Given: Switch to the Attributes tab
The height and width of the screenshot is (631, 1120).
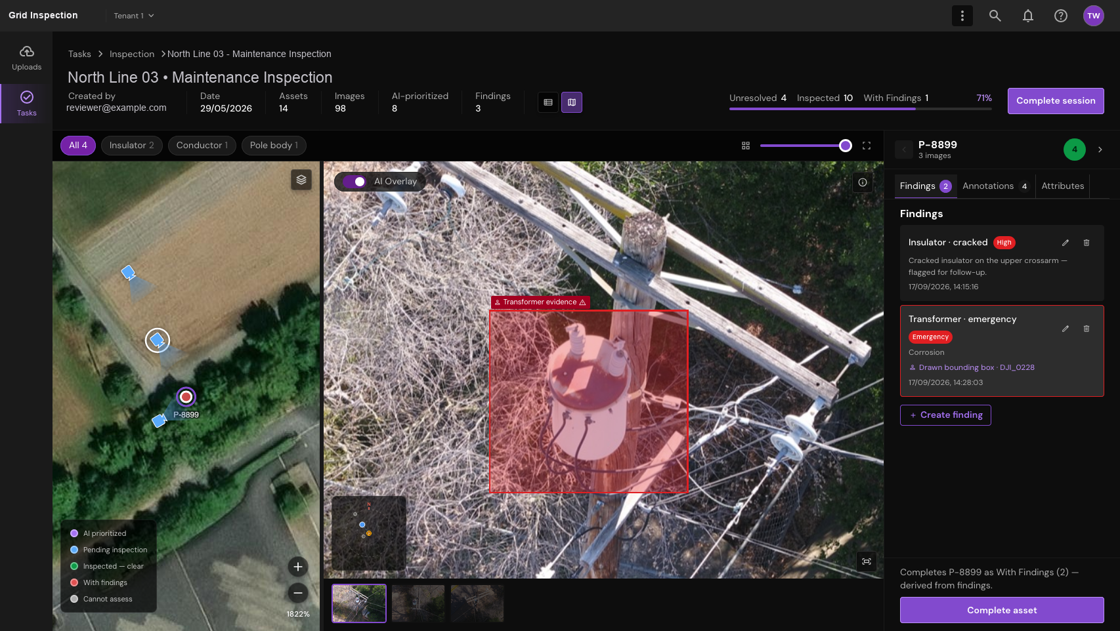Looking at the screenshot, I should 1063,186.
